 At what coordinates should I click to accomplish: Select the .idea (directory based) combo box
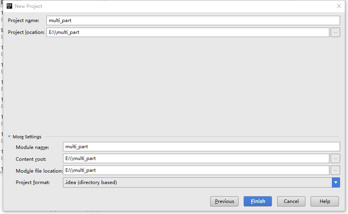tap(201, 182)
